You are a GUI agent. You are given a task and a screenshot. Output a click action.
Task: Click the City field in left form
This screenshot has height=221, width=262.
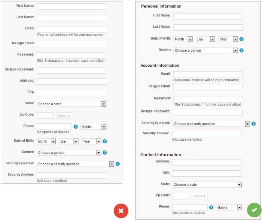click(x=71, y=93)
